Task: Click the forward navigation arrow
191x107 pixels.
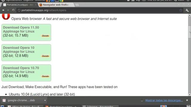Action: (8, 10)
